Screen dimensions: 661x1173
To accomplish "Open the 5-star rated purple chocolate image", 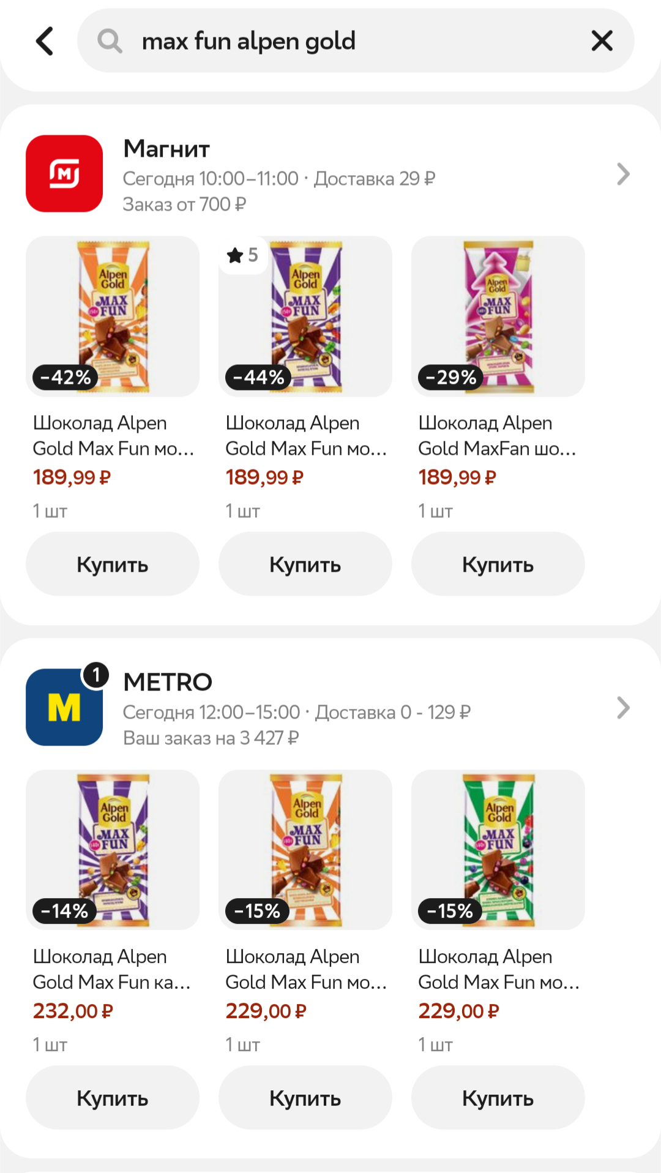I will click(x=305, y=317).
